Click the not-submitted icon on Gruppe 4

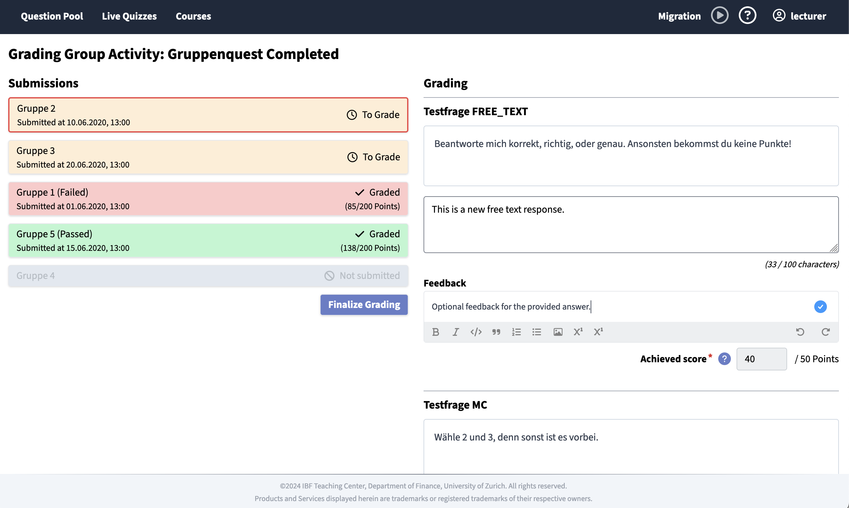pos(329,275)
